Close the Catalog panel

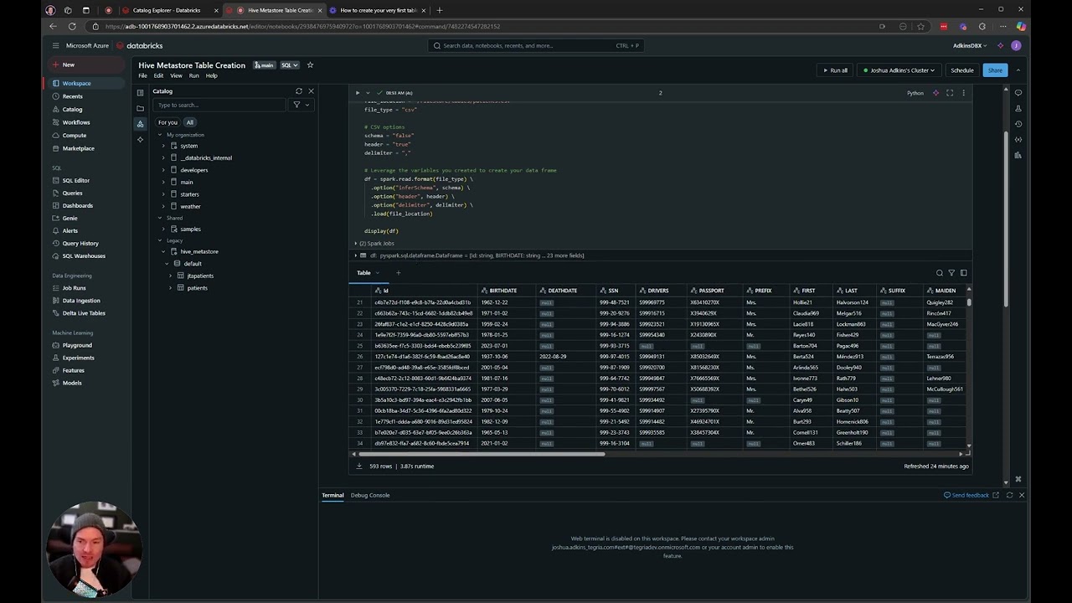[311, 90]
